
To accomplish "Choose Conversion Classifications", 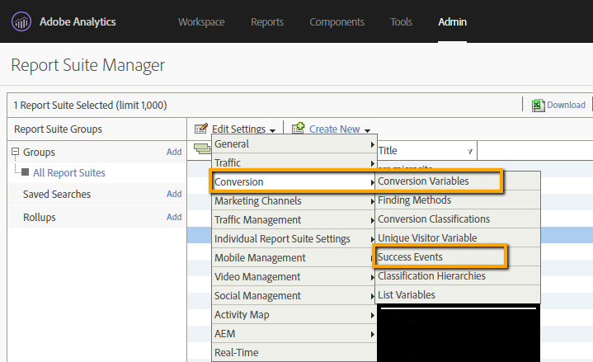I will pyautogui.click(x=458, y=219).
